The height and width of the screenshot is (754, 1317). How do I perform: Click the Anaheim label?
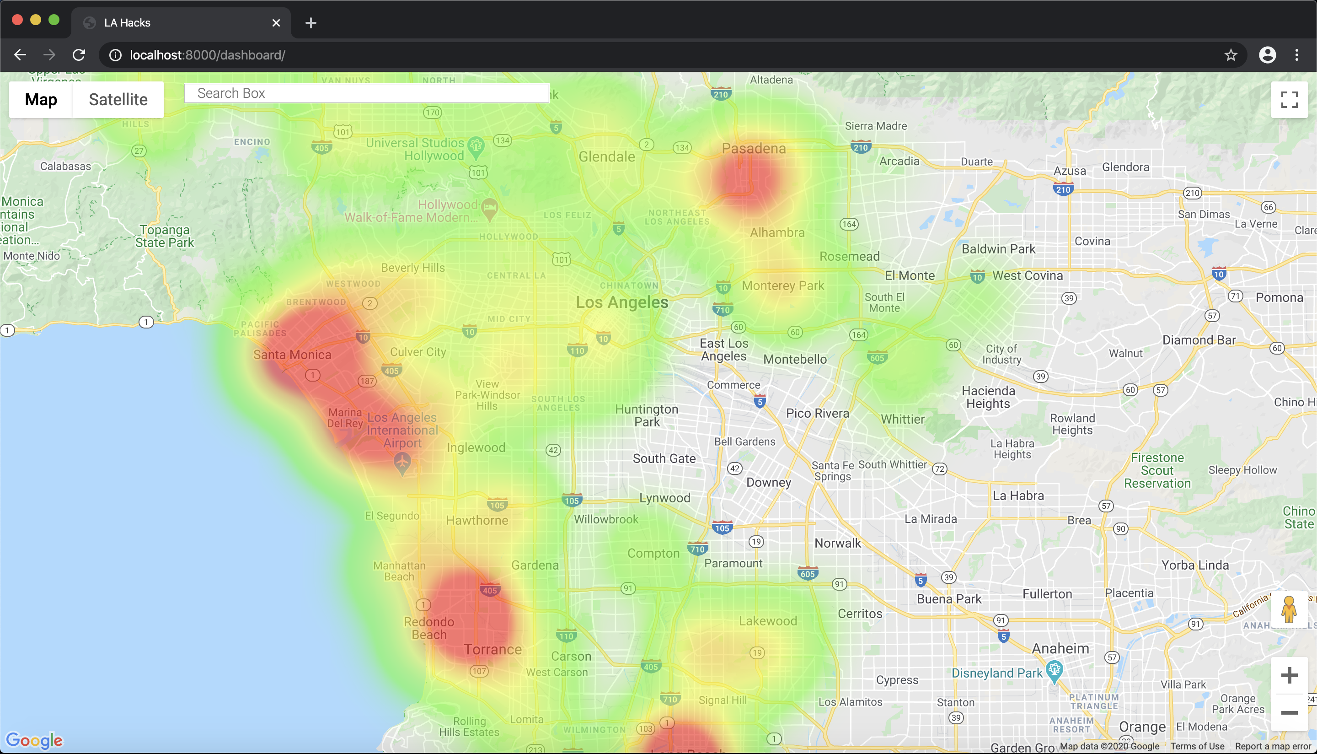(1060, 648)
